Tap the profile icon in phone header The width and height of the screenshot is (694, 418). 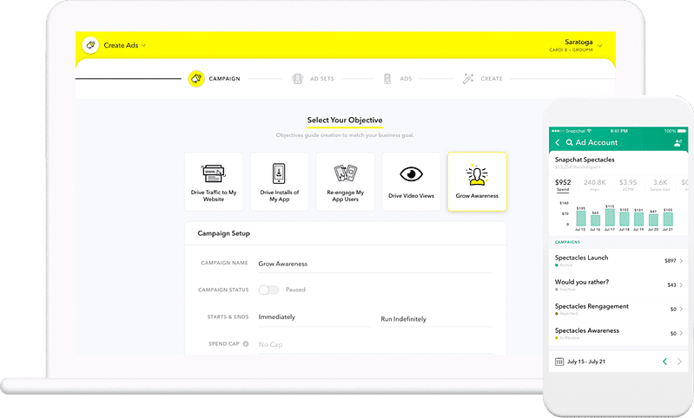677,143
